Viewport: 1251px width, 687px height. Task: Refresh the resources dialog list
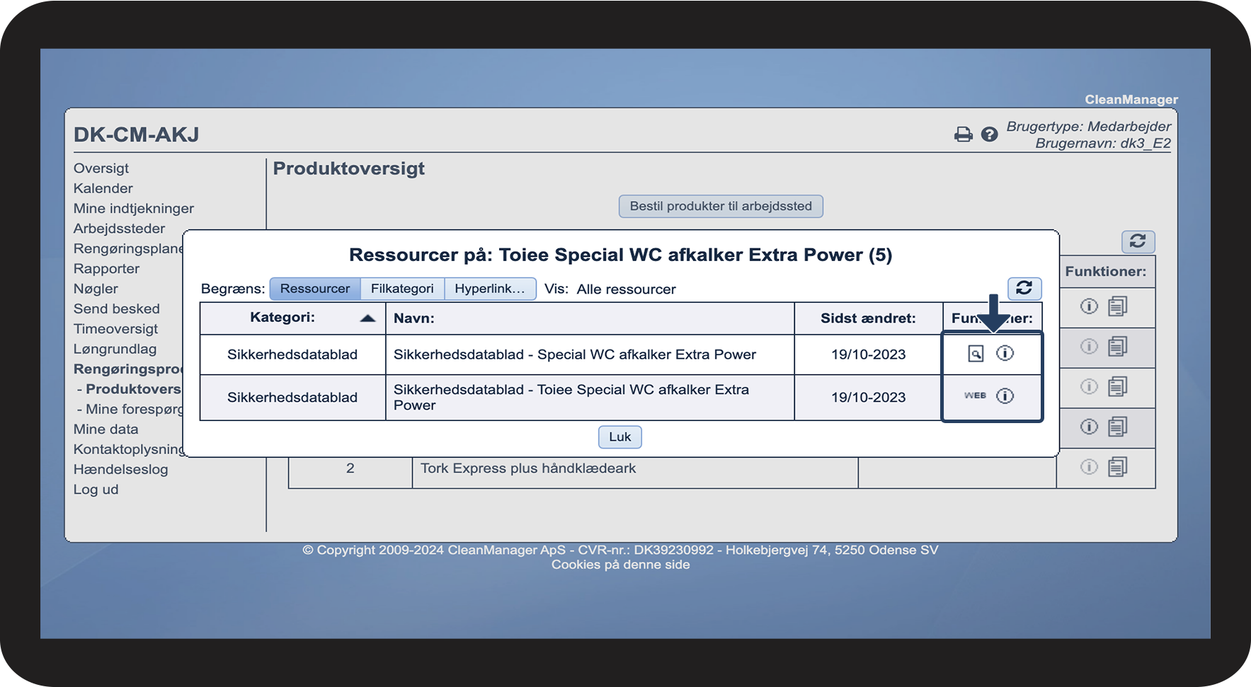coord(1024,288)
